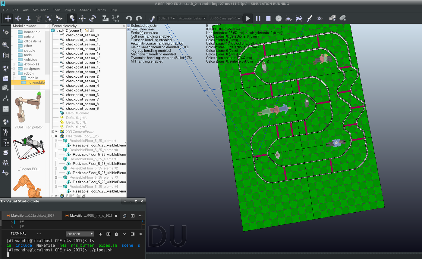Screen dimensions: 422x259
Task: Expand the XYZCameraProxy tree node
Action: pos(53,131)
